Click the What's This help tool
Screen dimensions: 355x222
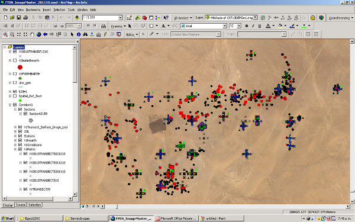click(166, 18)
